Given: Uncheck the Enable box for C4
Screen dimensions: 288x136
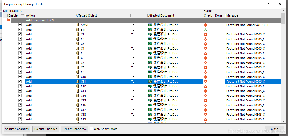Looking at the screenshot, I should point(20,48).
